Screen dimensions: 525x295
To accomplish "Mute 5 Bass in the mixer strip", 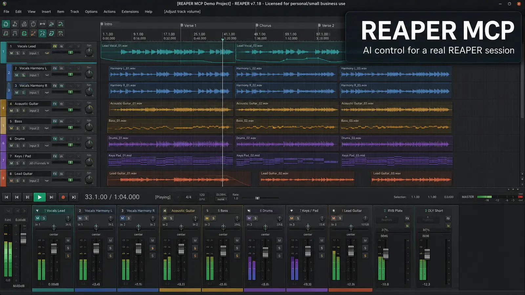I will click(x=207, y=218).
